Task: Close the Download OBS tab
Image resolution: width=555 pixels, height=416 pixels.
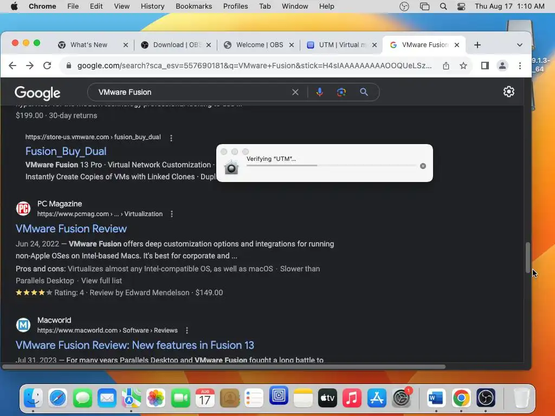Action: [209, 45]
